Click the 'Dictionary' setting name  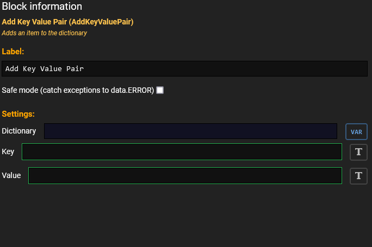[19, 131]
